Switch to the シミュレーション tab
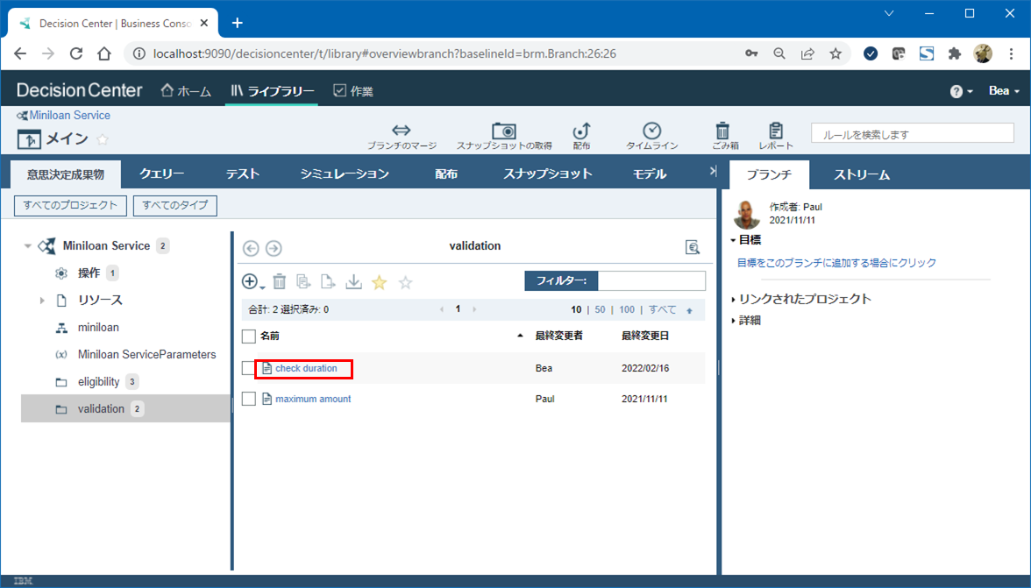Viewport: 1031px width, 588px height. point(345,174)
